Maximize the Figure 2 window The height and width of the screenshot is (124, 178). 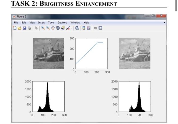coord(153,16)
